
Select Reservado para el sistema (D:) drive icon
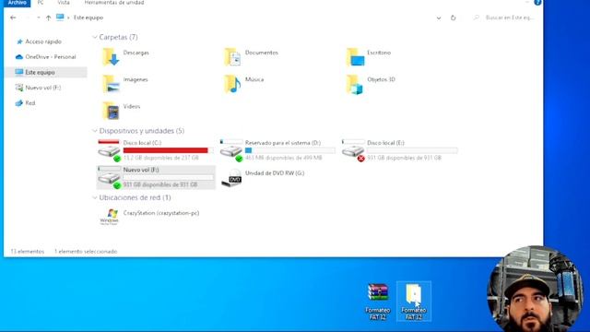coord(231,150)
